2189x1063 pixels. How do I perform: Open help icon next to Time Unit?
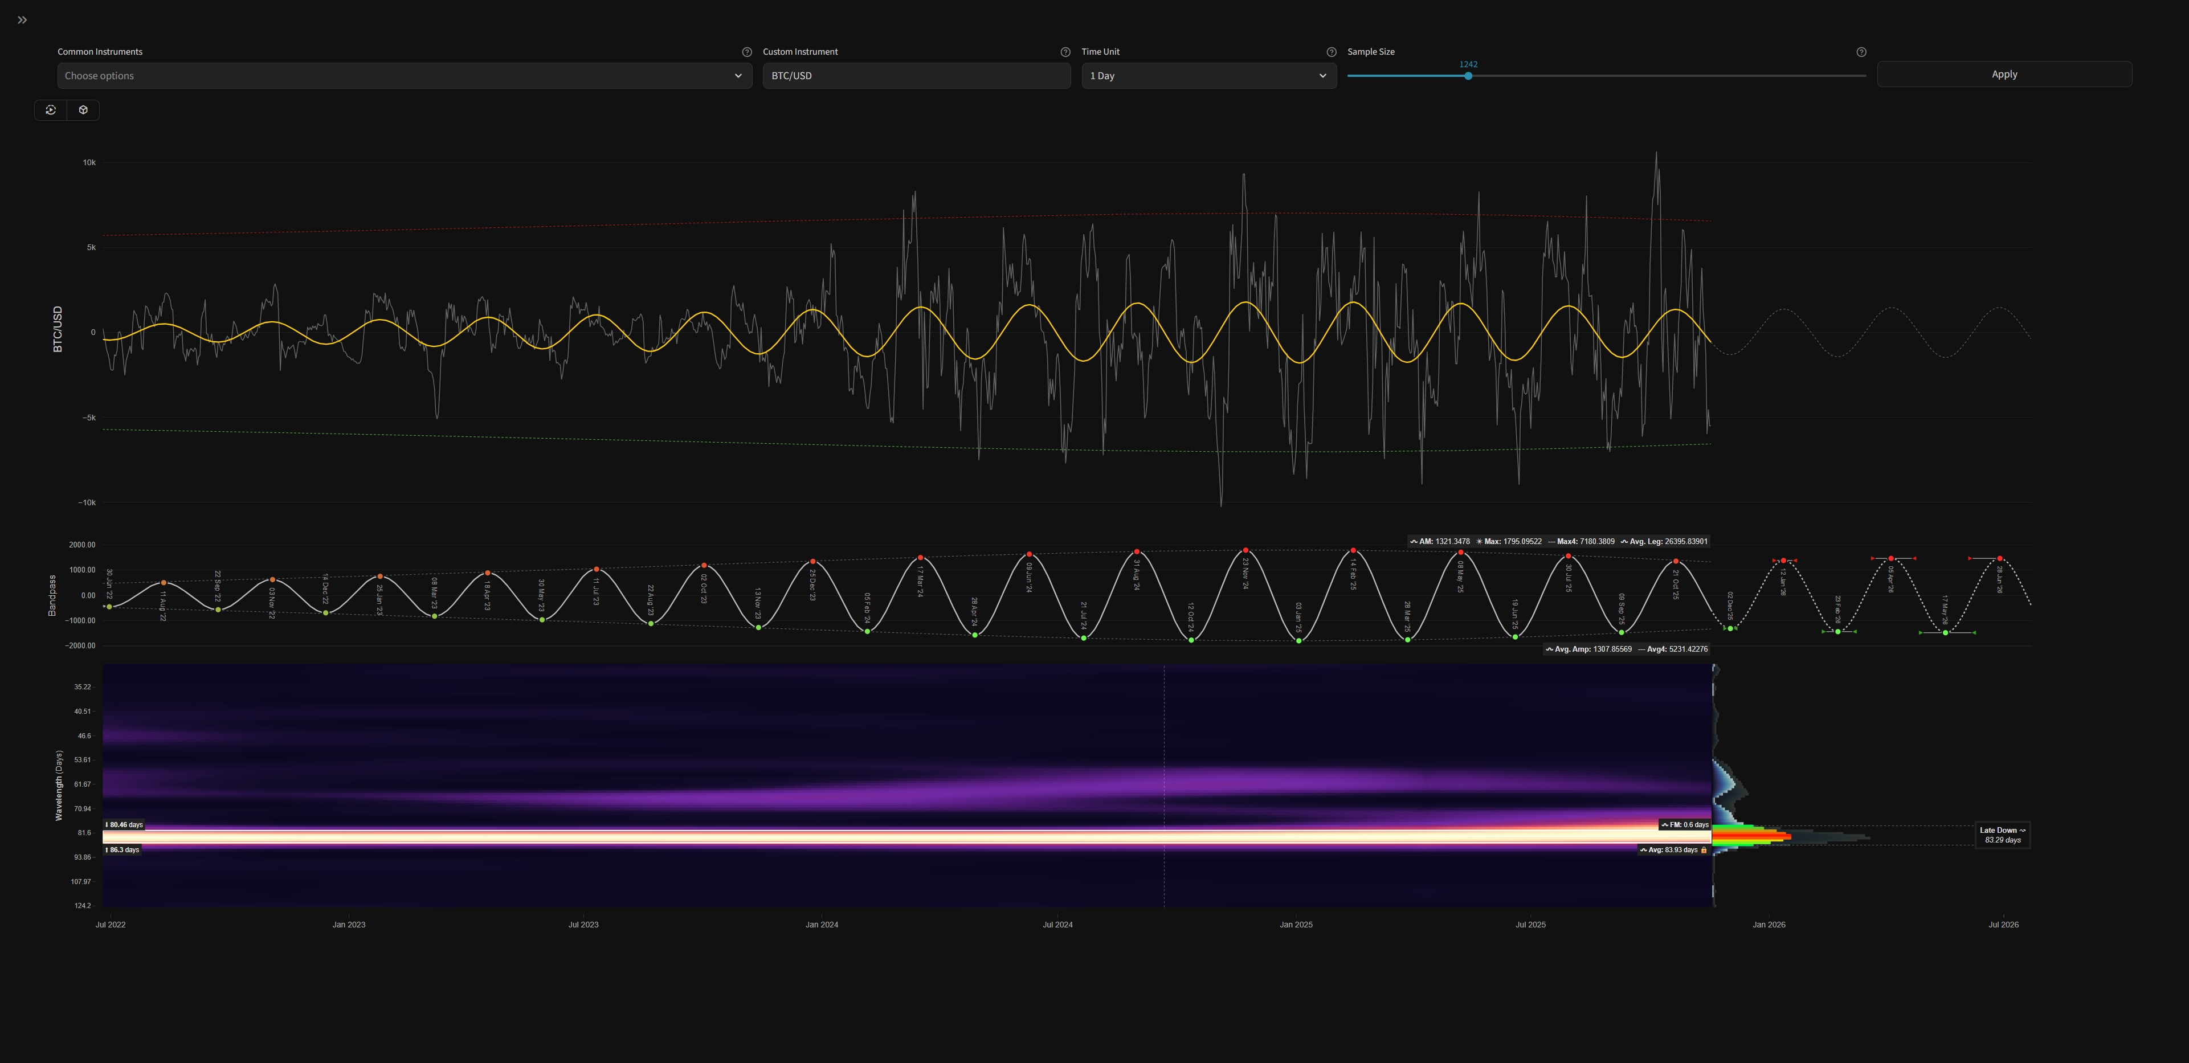(x=1331, y=52)
